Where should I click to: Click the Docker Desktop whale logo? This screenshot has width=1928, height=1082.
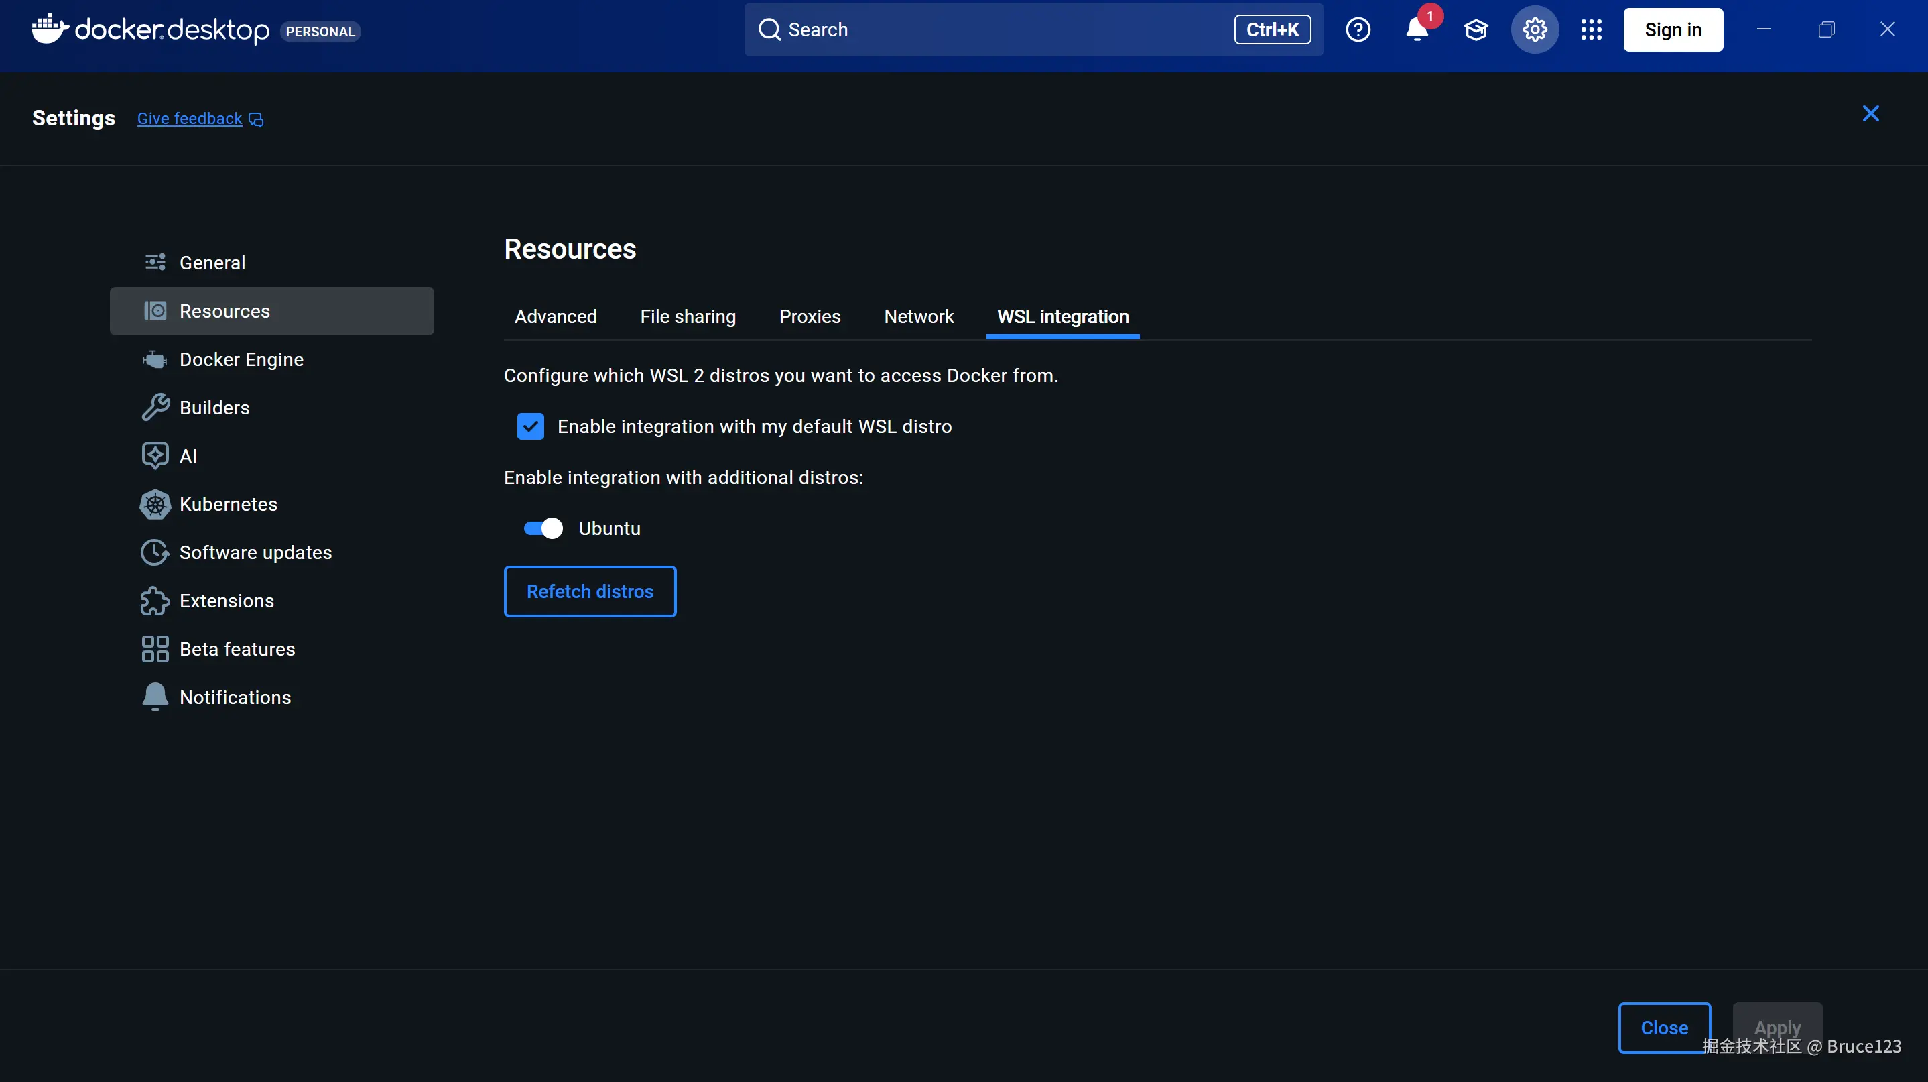(x=50, y=29)
